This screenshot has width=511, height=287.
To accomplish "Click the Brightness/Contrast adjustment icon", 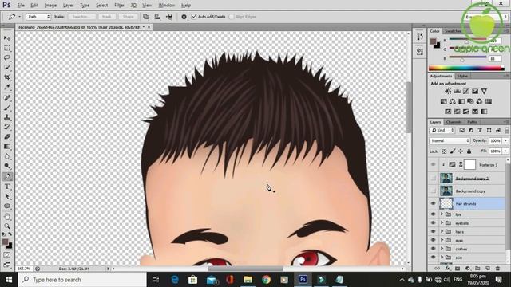I will click(448, 92).
